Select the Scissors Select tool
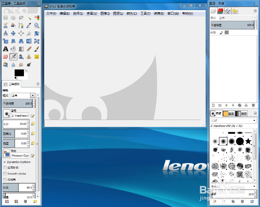 coord(6,25)
